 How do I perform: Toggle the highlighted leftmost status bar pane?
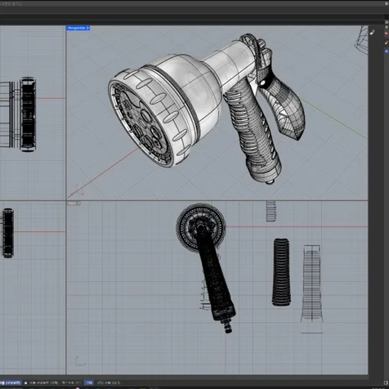click(11, 382)
